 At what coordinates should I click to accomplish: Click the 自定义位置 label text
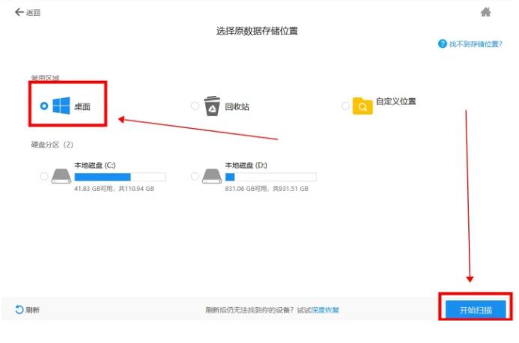click(396, 101)
